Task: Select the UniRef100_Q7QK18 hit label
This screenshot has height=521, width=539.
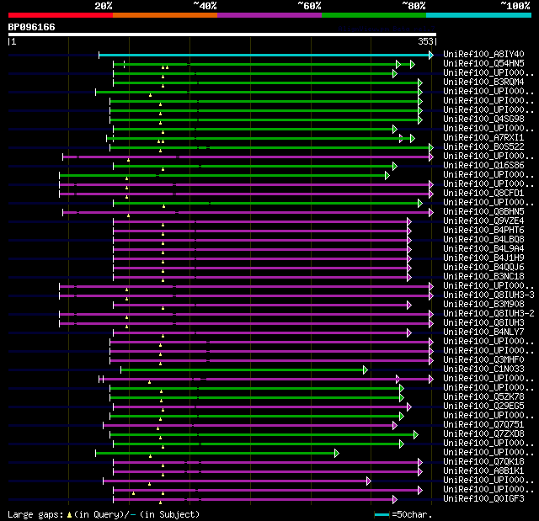Action: click(x=483, y=462)
